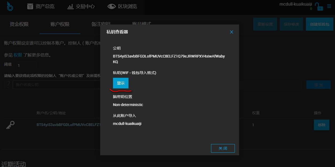Click the 账户名或公钥 input field
335x167 pixels.
[x=53, y=84]
